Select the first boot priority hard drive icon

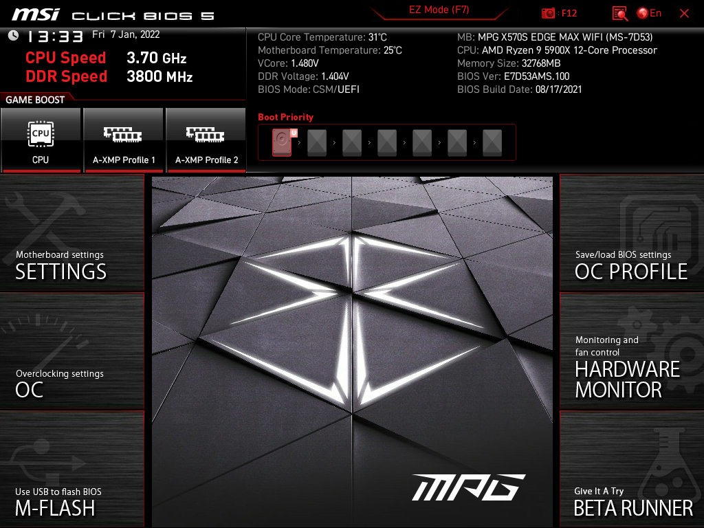coord(283,142)
